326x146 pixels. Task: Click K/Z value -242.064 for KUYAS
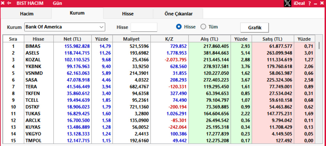tap(178, 127)
